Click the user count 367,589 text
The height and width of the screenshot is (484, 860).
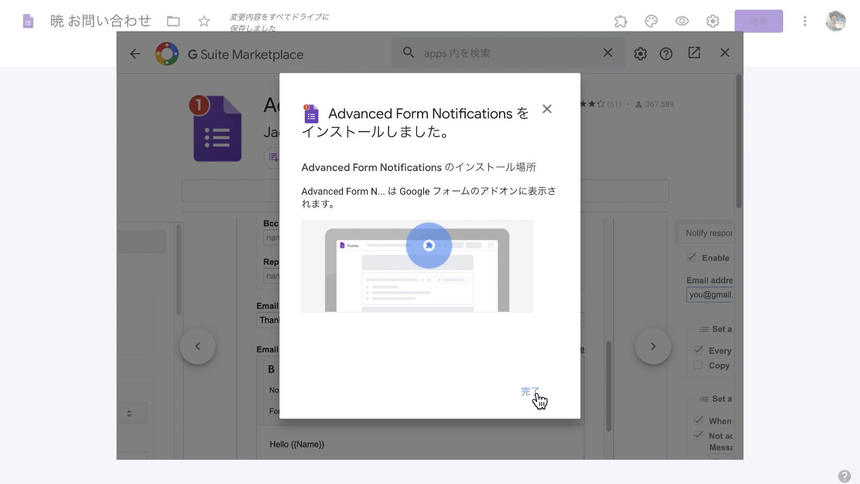tap(659, 104)
